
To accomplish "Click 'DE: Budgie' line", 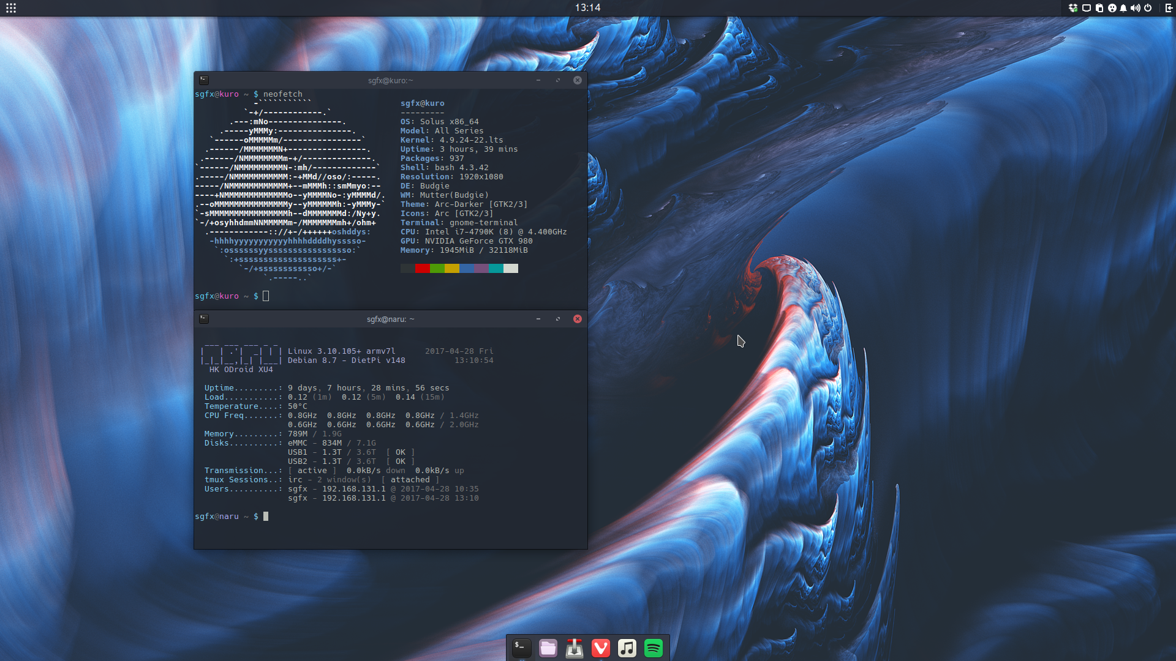I will pos(425,185).
